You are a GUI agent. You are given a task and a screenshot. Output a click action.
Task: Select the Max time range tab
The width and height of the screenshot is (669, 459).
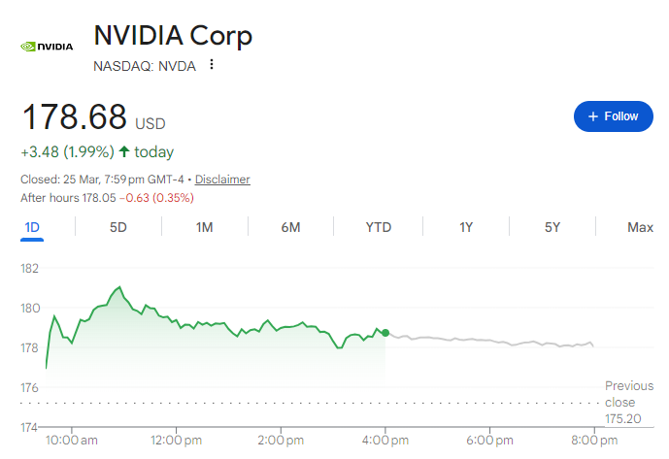(x=640, y=227)
